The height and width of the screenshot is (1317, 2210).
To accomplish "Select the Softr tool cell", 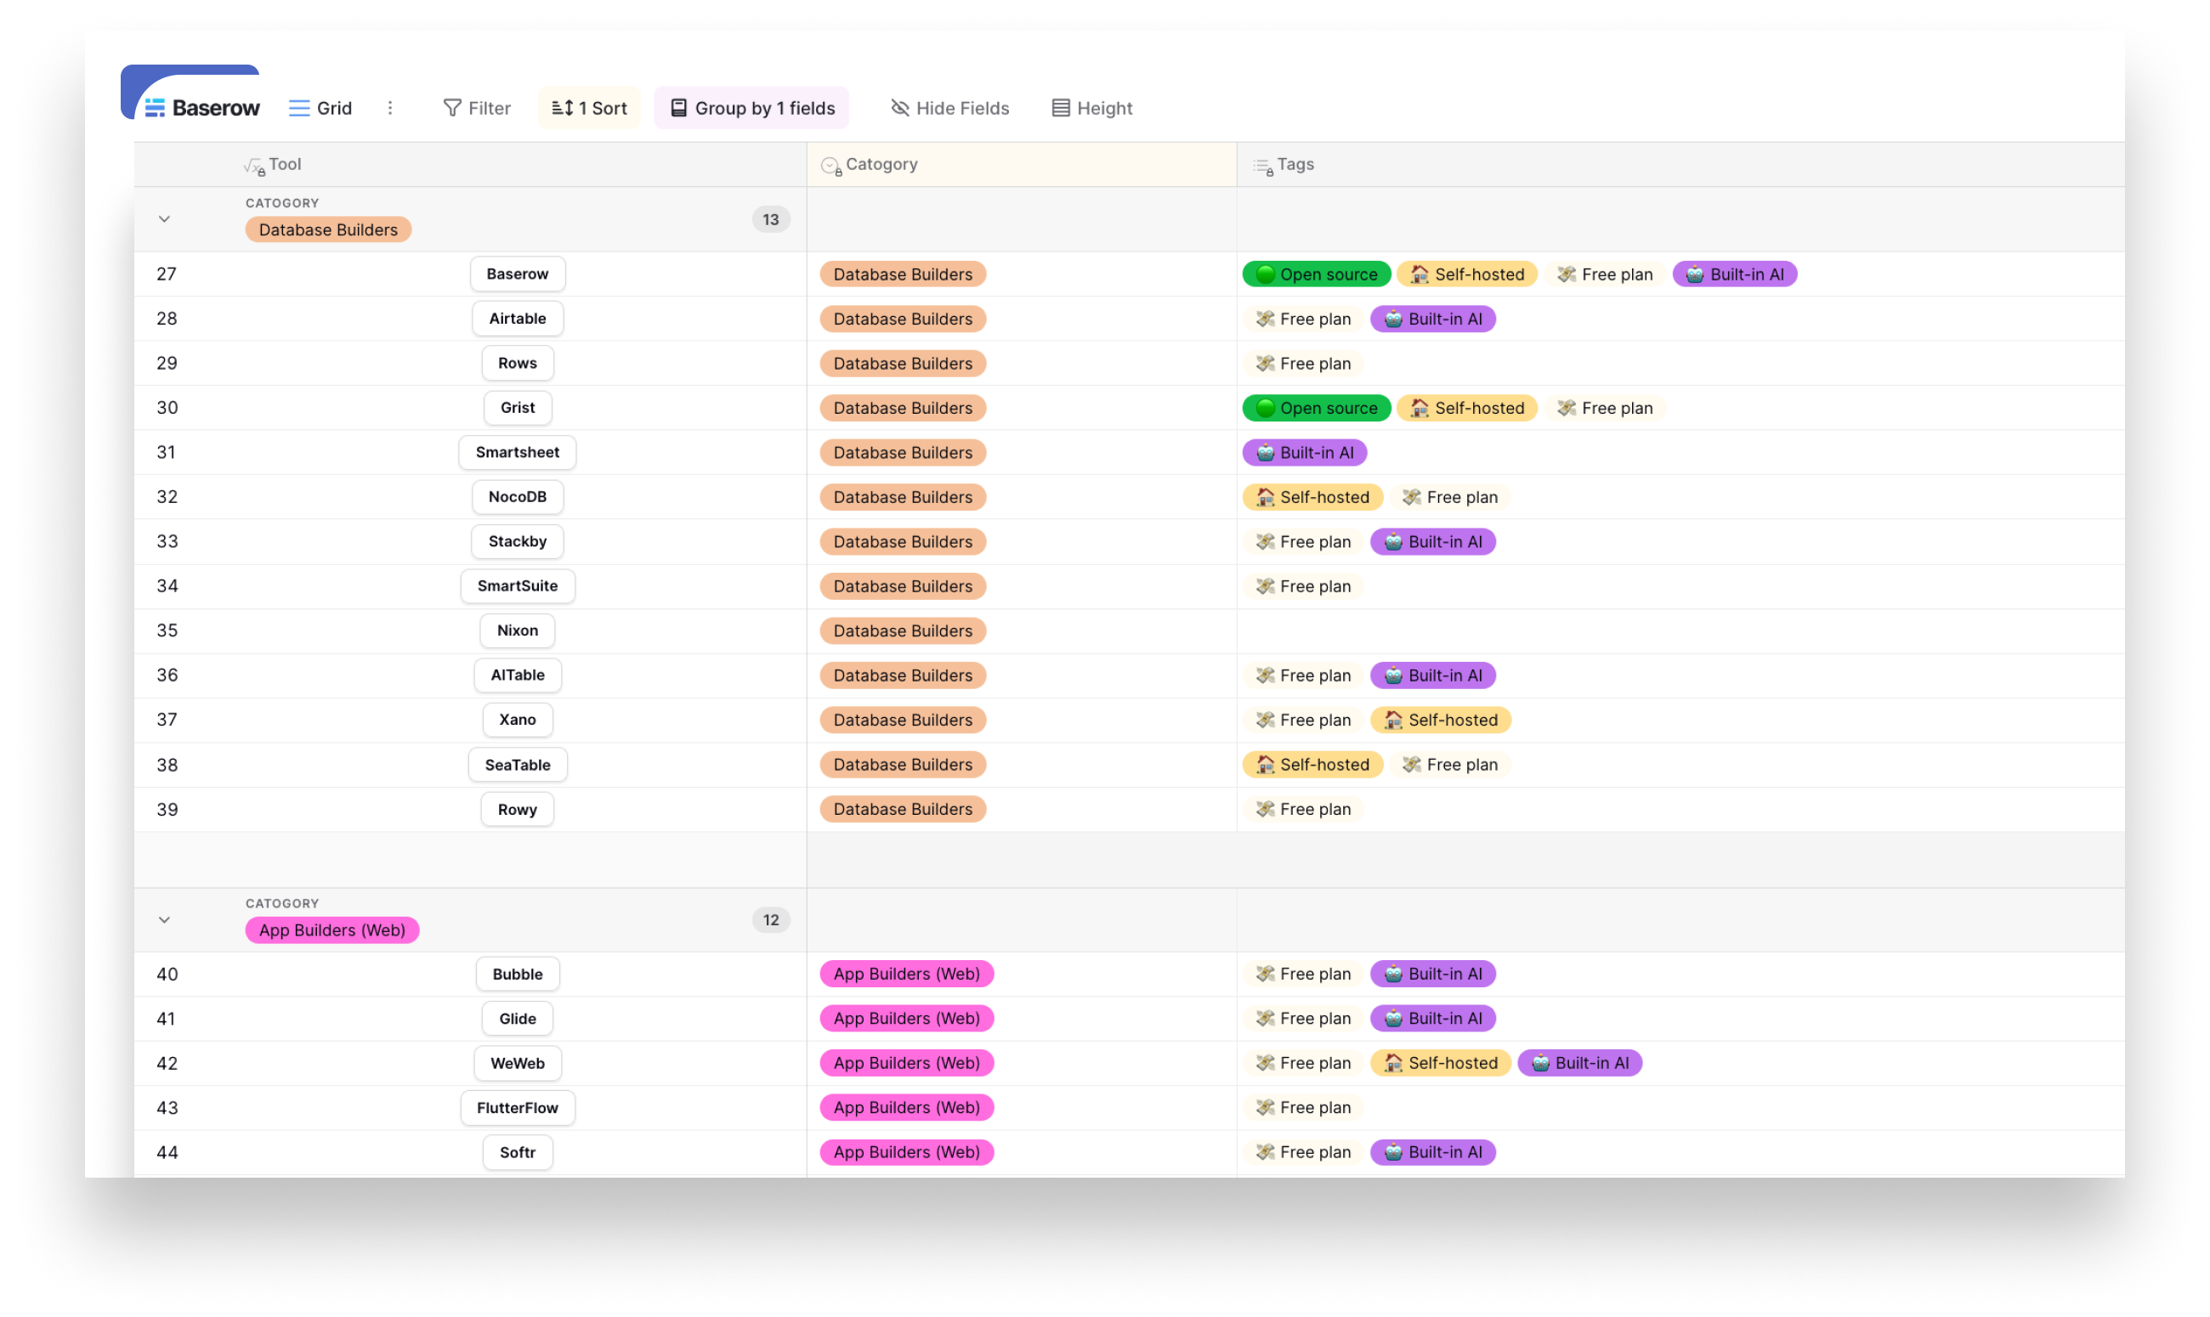I will 518,1152.
